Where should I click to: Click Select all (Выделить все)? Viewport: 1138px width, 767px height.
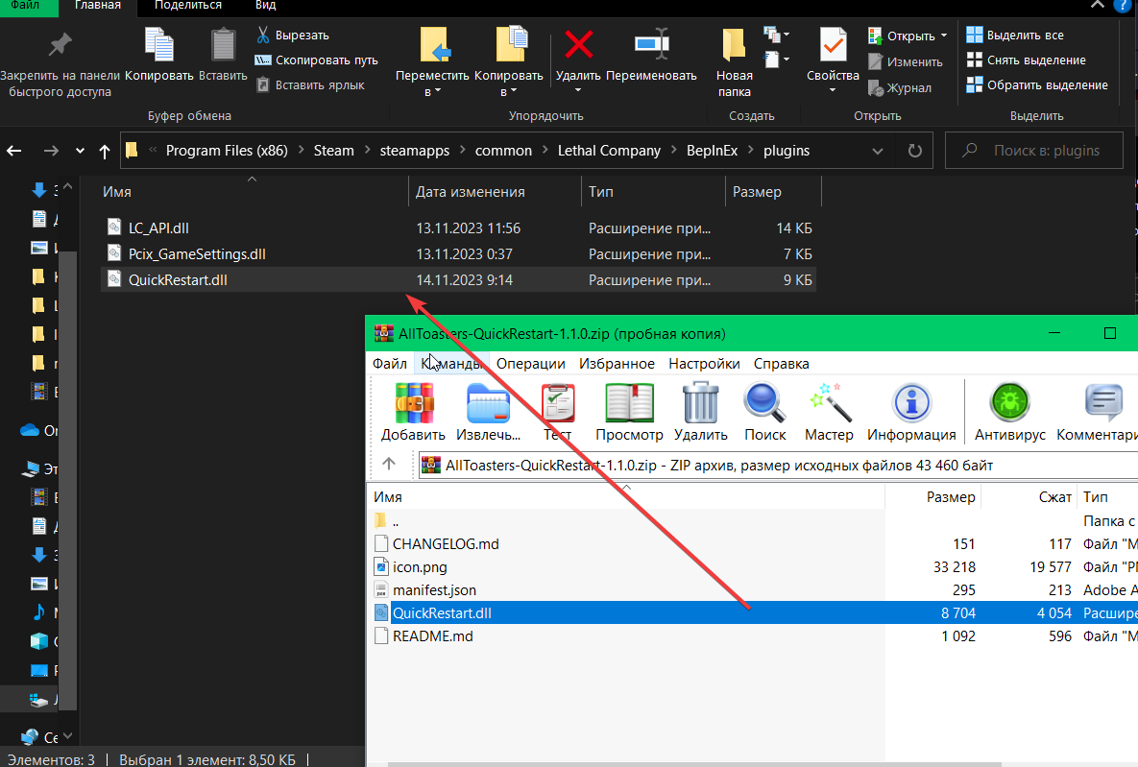tap(1015, 35)
